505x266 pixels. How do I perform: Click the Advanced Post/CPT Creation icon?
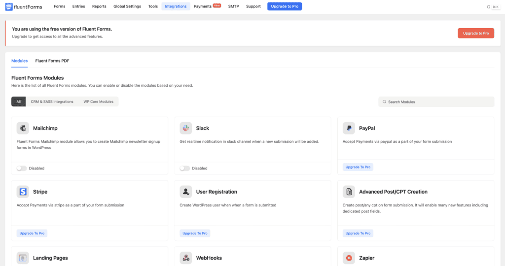click(349, 192)
